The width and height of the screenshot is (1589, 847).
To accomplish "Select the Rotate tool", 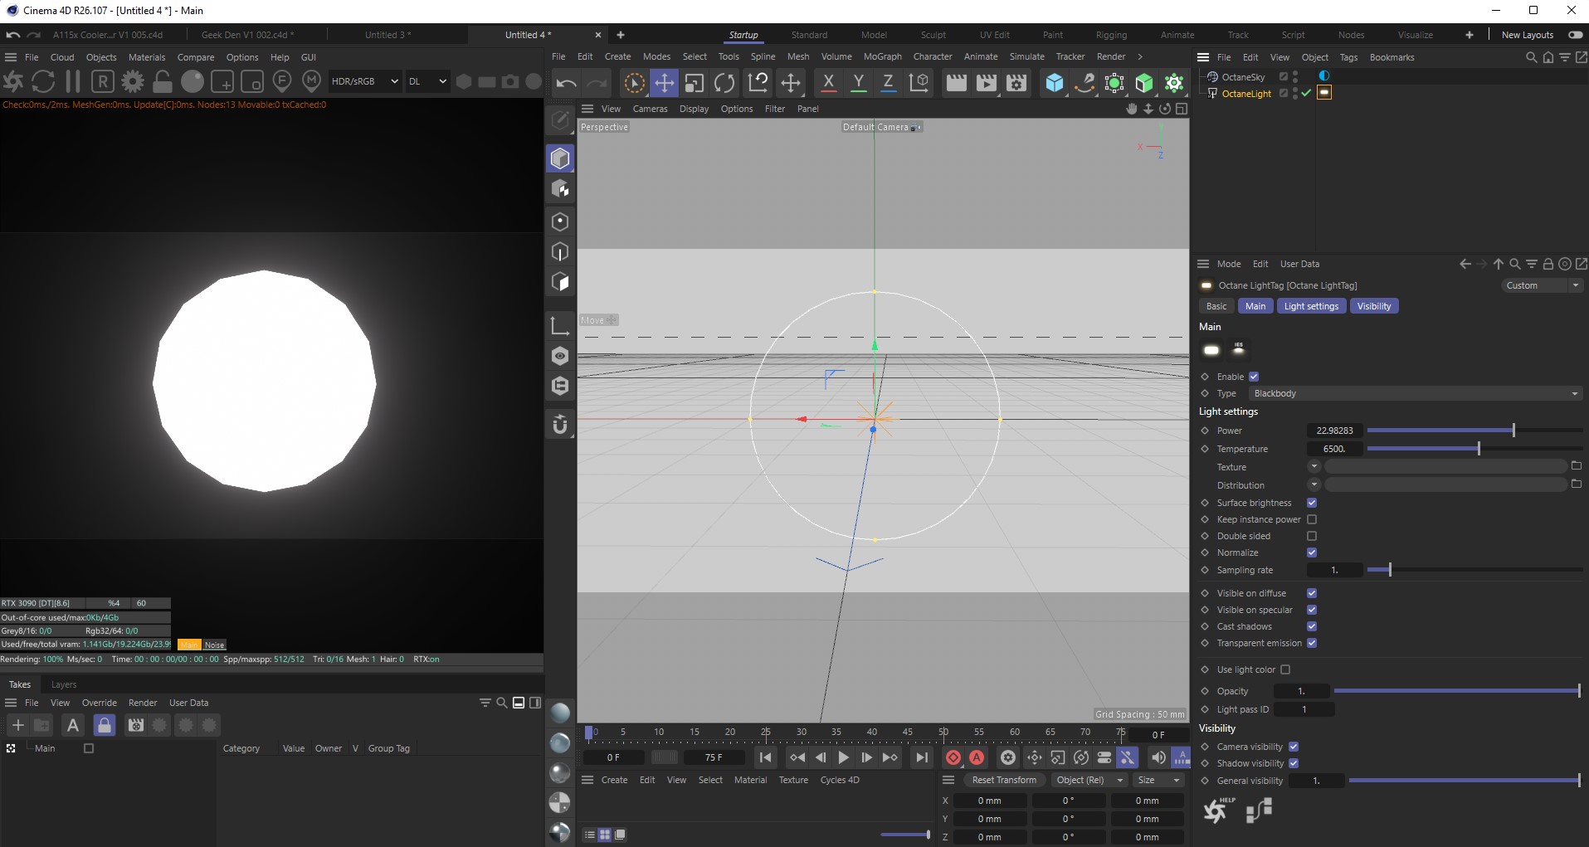I will click(x=724, y=83).
